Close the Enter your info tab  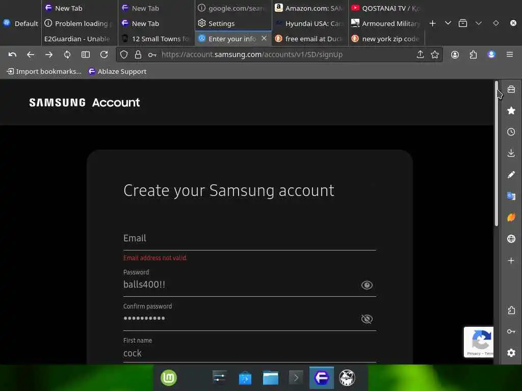click(x=264, y=38)
